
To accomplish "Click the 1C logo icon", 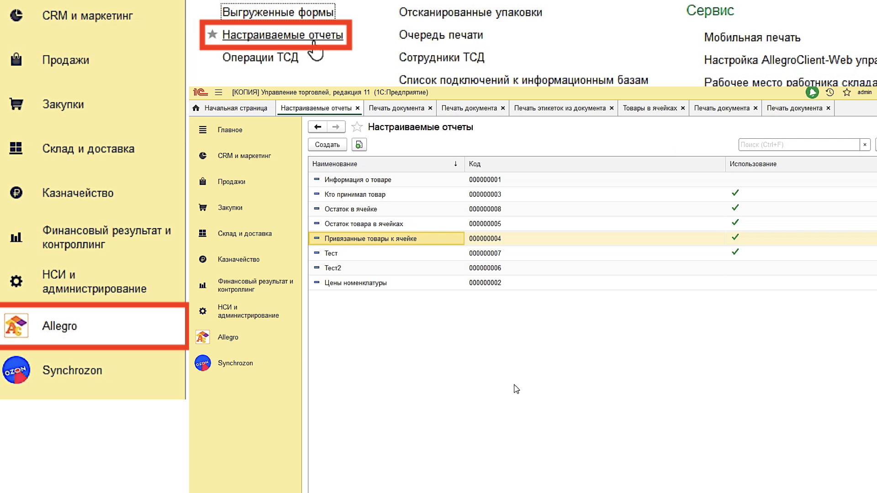I will (200, 92).
